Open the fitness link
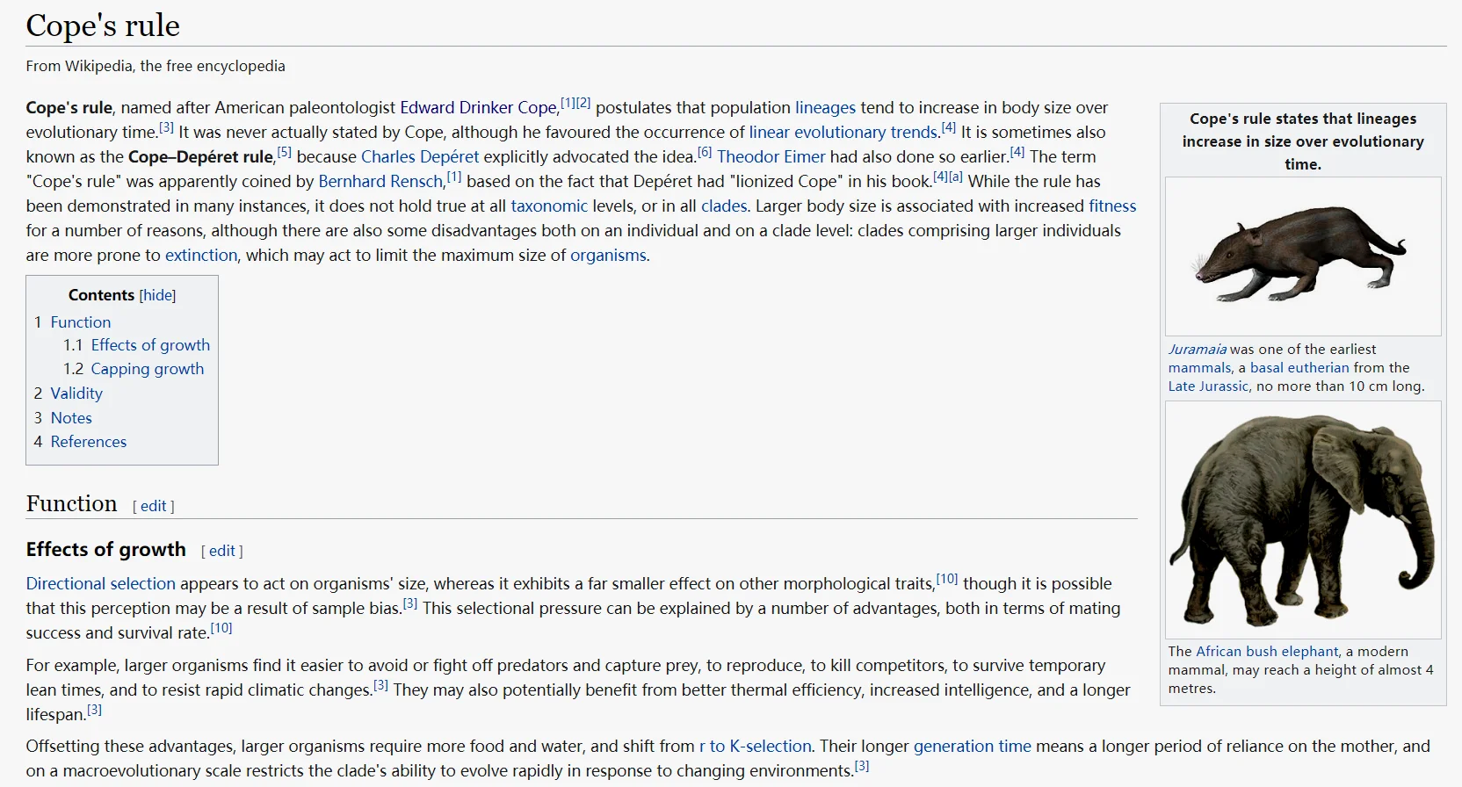Image resolution: width=1462 pixels, height=787 pixels. coord(1112,206)
